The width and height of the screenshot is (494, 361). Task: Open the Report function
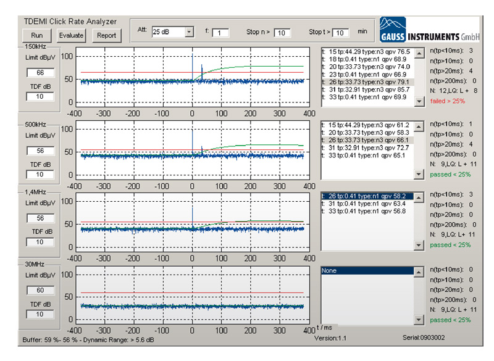106,35
